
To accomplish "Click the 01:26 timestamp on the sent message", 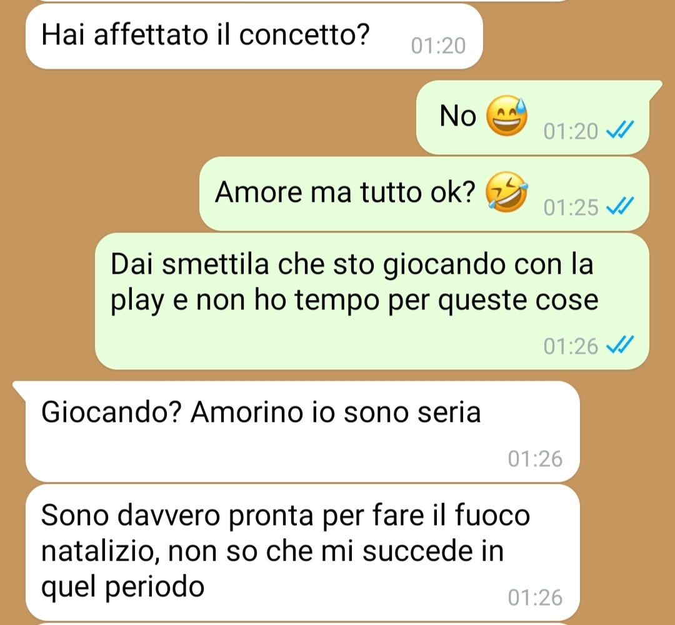I will click(x=571, y=346).
